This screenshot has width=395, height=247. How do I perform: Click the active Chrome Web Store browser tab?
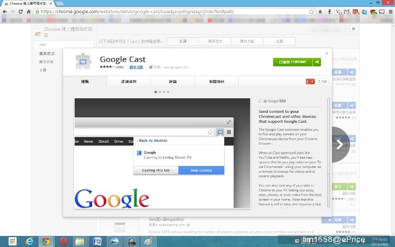(x=28, y=4)
